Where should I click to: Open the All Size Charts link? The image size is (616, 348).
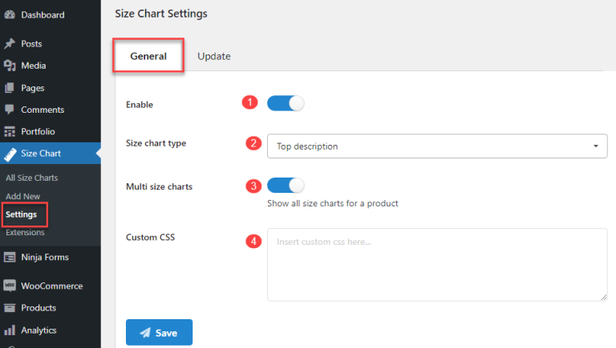point(32,178)
